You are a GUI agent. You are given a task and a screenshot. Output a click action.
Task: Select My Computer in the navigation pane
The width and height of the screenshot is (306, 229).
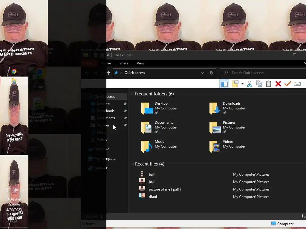coord(105,159)
